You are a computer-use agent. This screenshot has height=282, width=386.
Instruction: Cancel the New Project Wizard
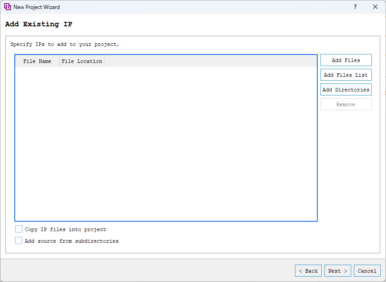tap(367, 270)
